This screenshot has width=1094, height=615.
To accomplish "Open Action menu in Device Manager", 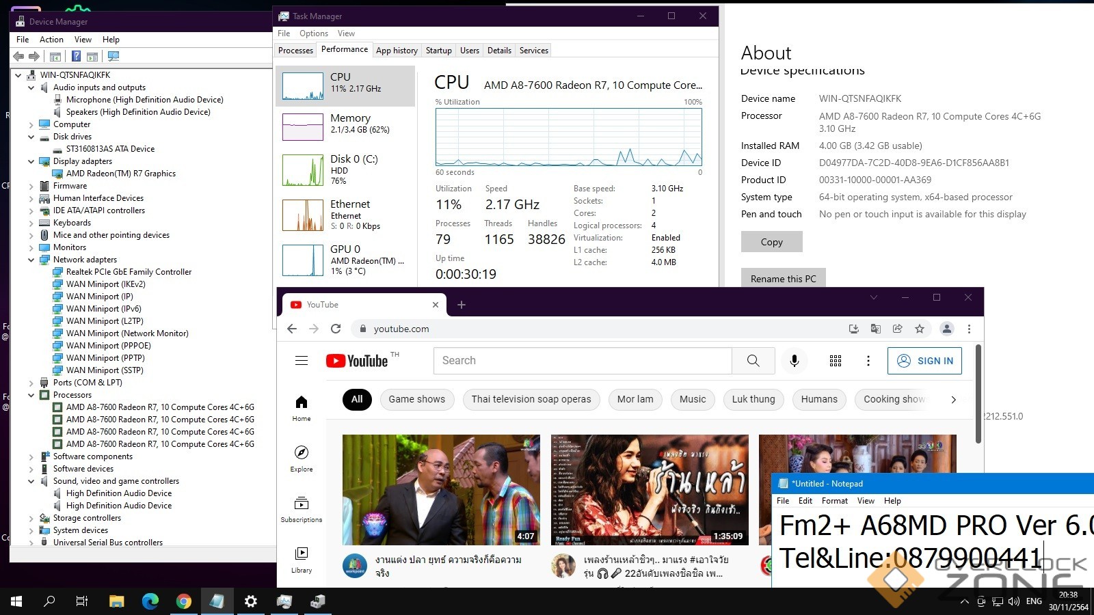I will tap(51, 40).
